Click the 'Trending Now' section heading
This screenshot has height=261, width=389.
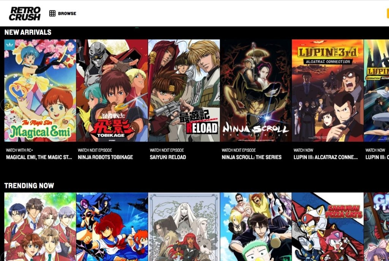pos(29,186)
